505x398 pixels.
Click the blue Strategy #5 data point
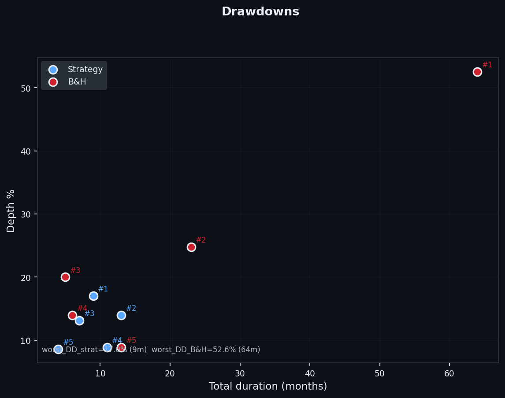[x=58, y=349]
